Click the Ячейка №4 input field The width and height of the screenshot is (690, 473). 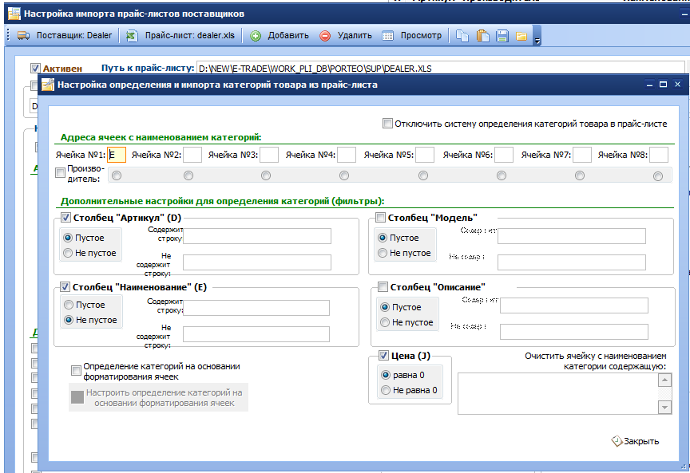tap(347, 155)
